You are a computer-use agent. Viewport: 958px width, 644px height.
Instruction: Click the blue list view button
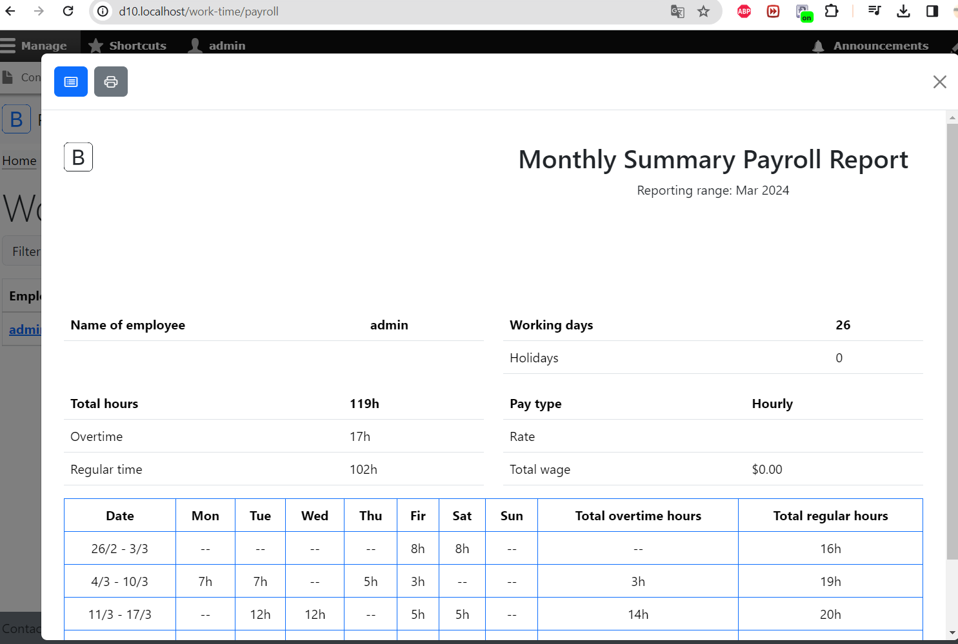(x=71, y=82)
